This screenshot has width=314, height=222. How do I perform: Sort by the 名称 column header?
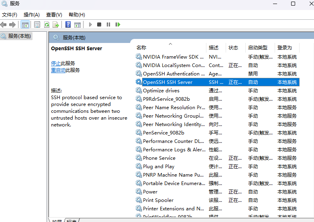coord(170,48)
